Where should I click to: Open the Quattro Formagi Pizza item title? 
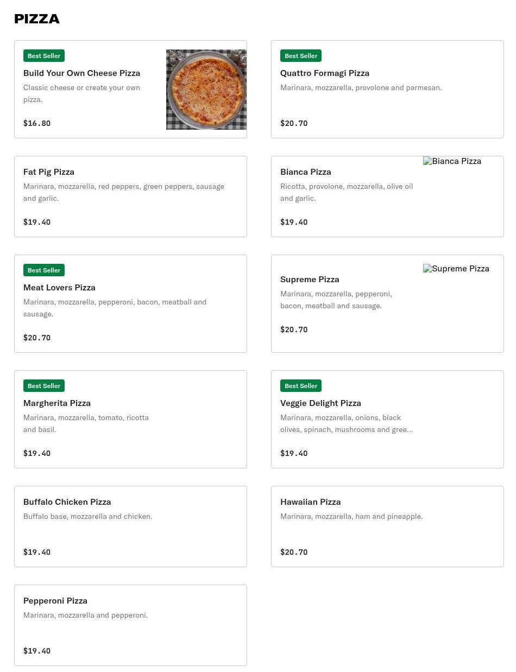(x=324, y=73)
